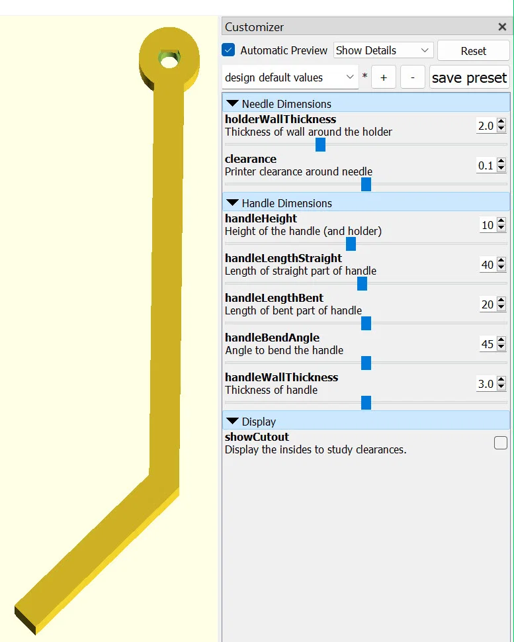Click the handleWallThickness slider handle

366,403
